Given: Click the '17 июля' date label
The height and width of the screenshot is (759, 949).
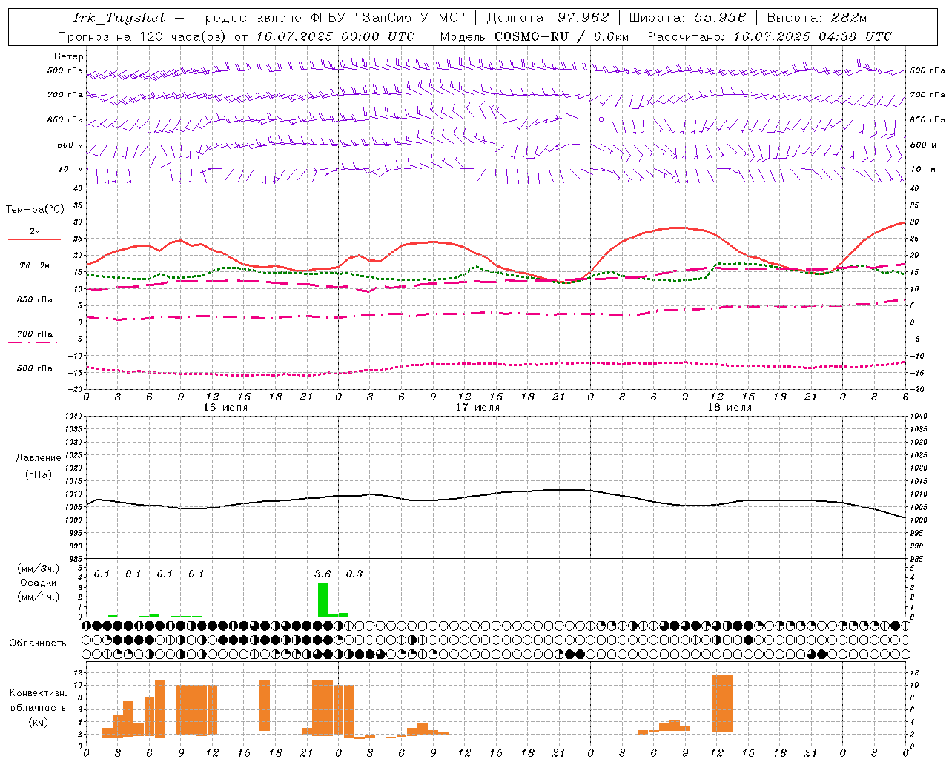Looking at the screenshot, I should 477,407.
